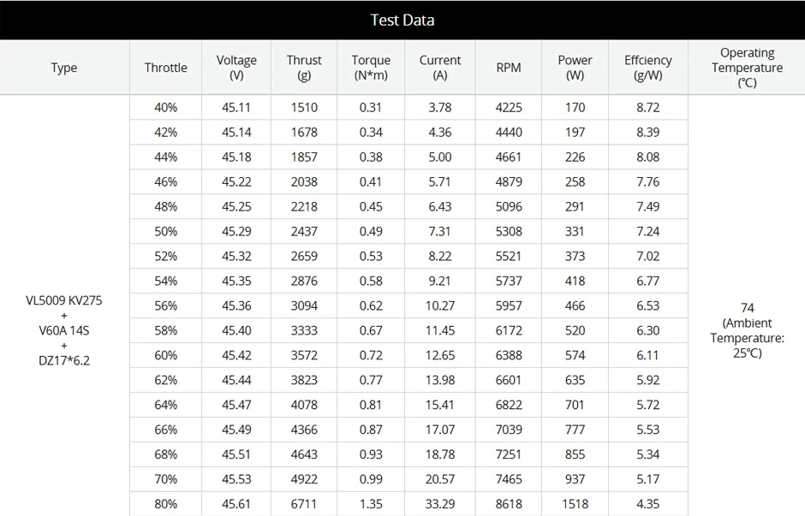
Task: Click the Operating Temperature column header
Action: pos(747,68)
